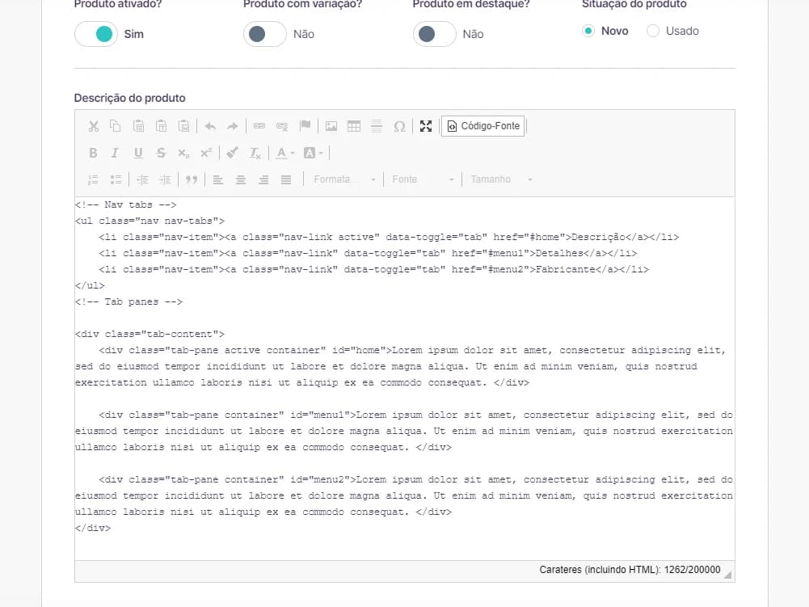Insert an image with the Image icon
The image size is (809, 607).
(x=331, y=126)
